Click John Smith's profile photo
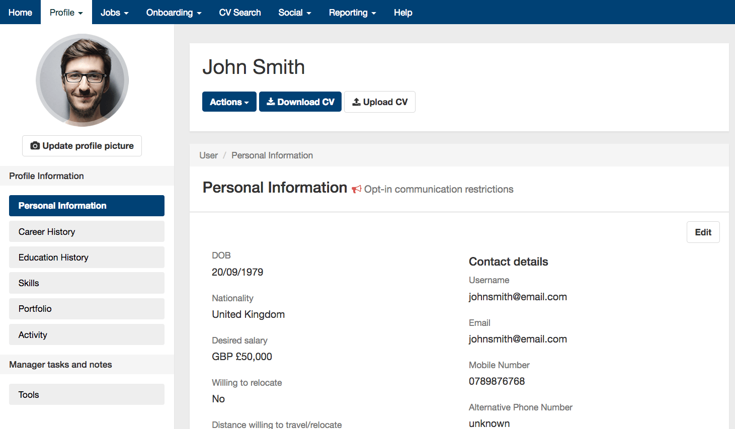This screenshot has width=735, height=429. 82,80
